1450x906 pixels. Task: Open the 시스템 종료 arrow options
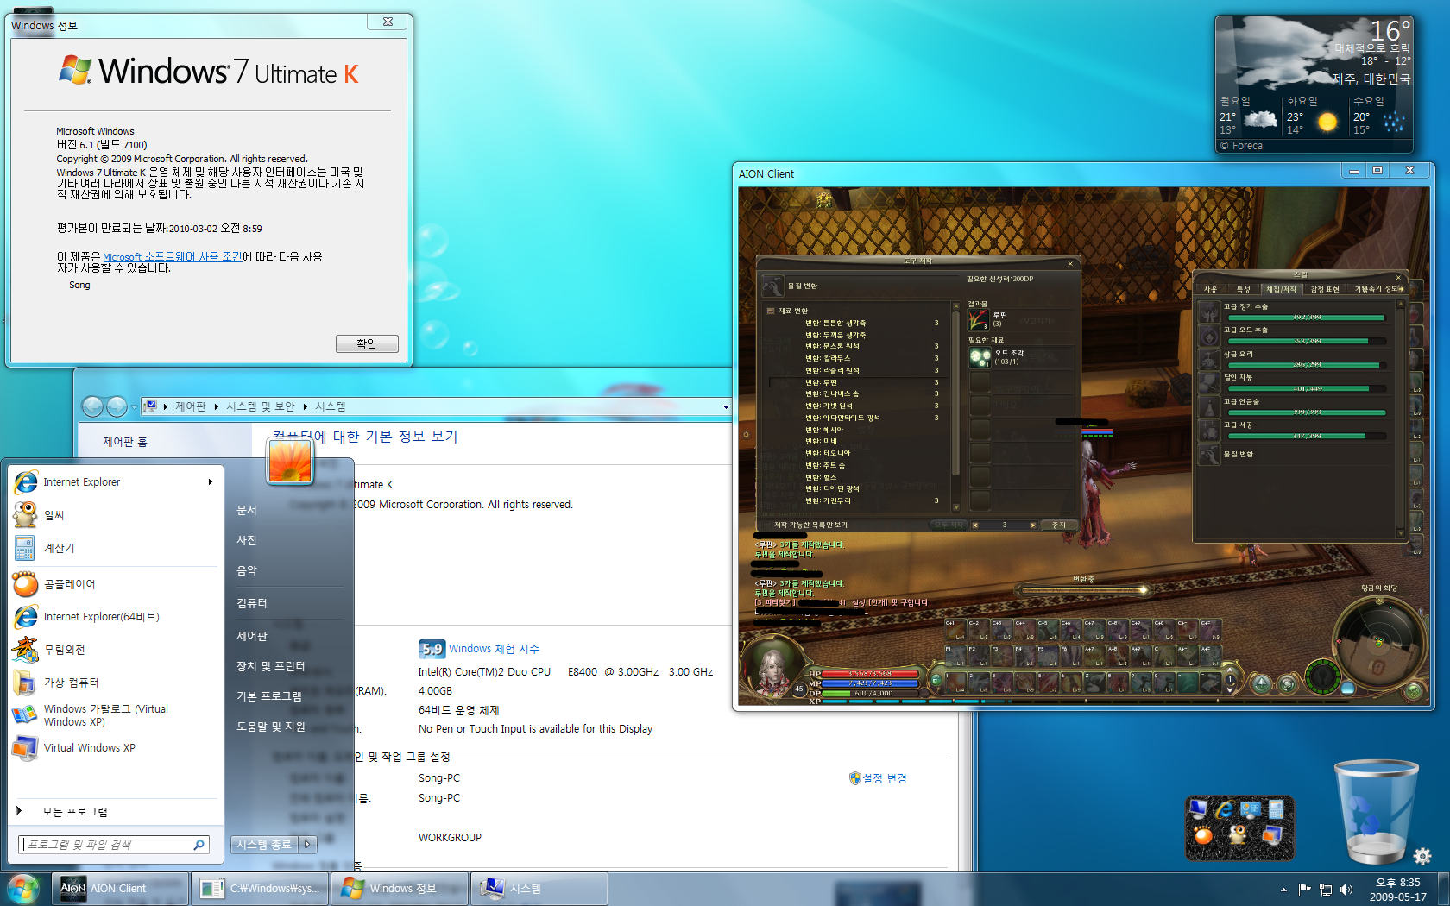point(308,845)
